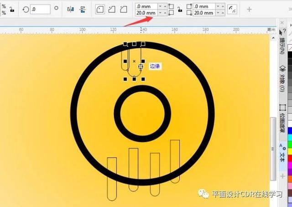The width and height of the screenshot is (292, 207).
Task: Pick the white swatch in the color palette
Action: point(290,124)
